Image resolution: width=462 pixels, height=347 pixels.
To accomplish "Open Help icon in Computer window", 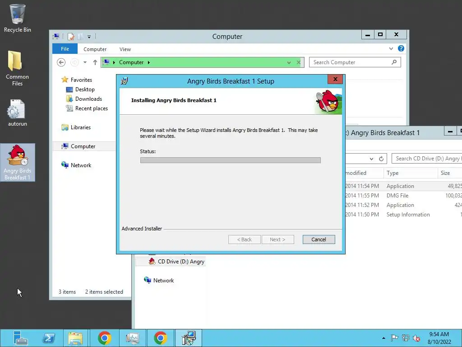I will point(401,48).
